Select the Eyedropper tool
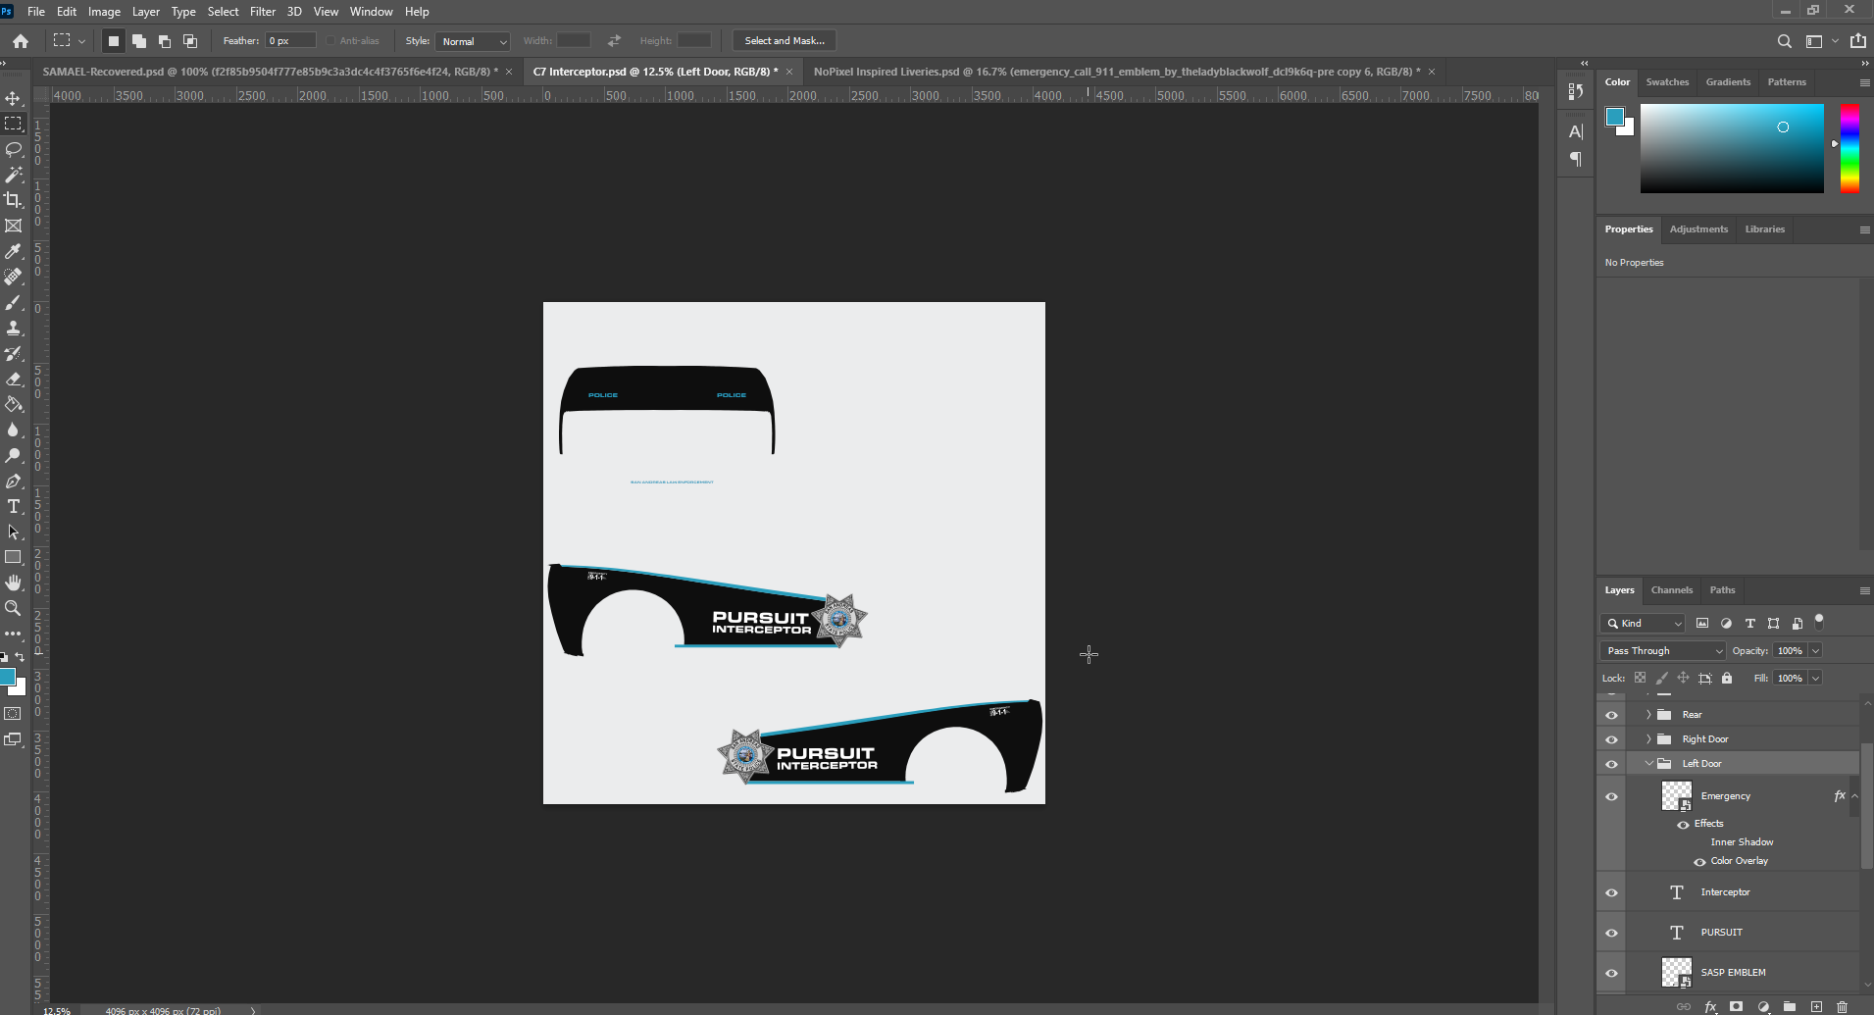1874x1015 pixels. click(13, 251)
